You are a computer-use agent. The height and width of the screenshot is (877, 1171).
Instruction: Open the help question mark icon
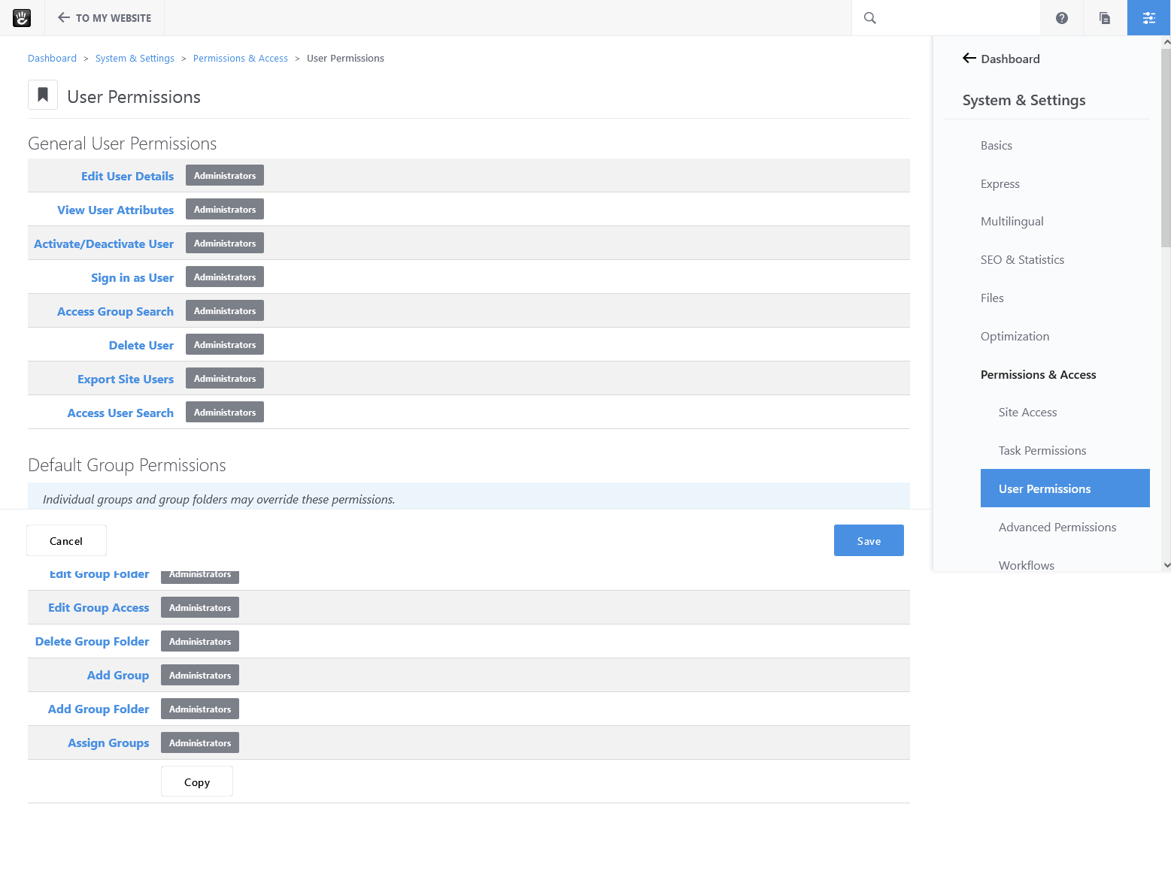(1060, 17)
